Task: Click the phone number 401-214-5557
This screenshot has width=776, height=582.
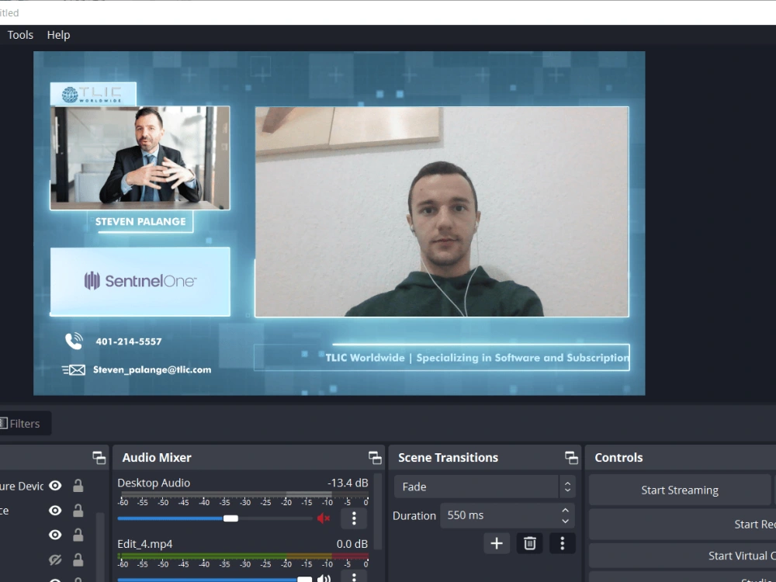Action: (129, 341)
